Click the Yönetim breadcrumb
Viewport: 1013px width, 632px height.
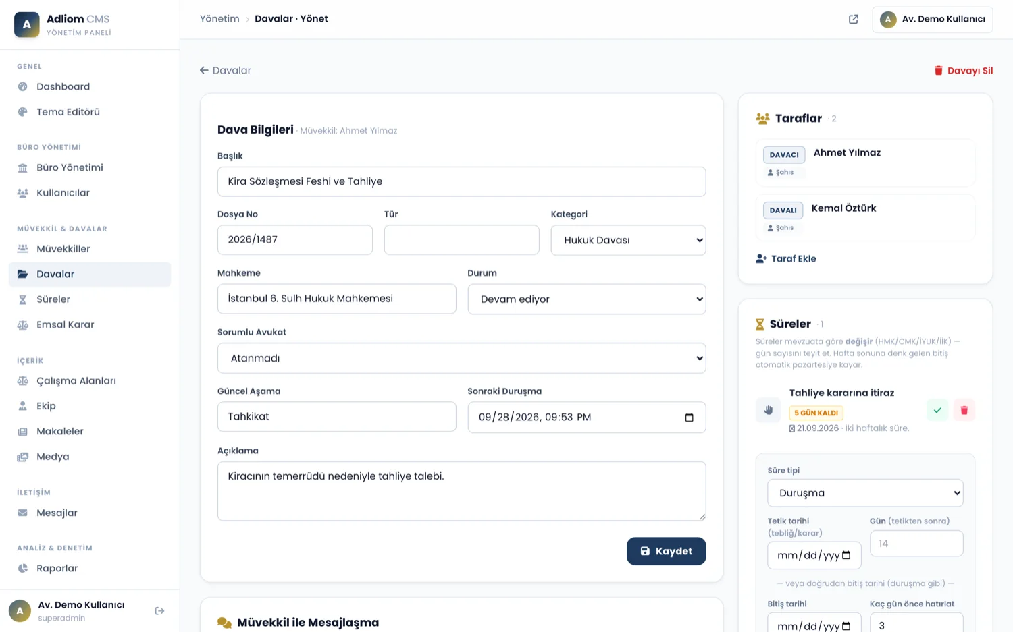click(219, 19)
